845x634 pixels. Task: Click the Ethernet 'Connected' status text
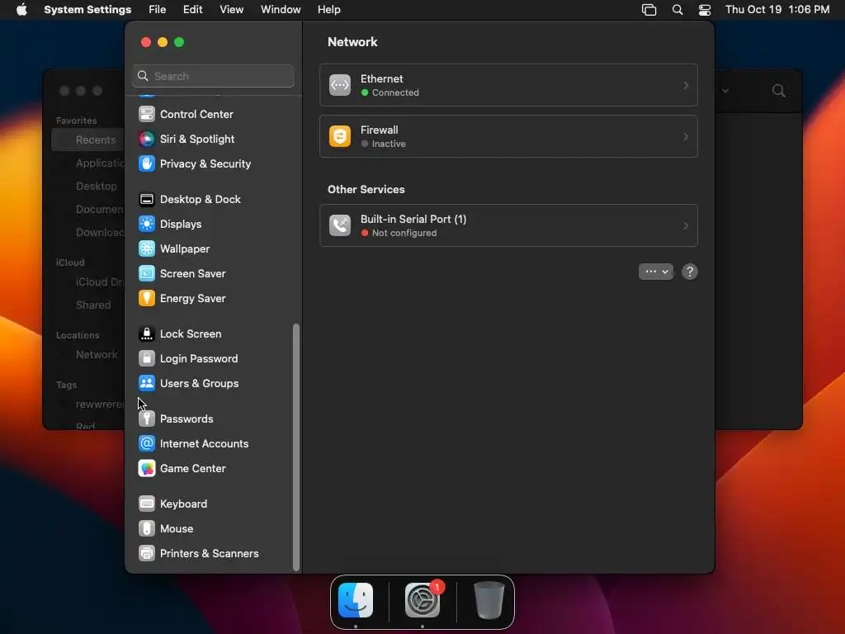tap(395, 92)
